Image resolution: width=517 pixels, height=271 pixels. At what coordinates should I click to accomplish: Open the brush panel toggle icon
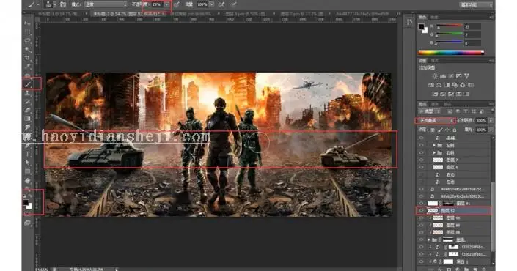62,4
